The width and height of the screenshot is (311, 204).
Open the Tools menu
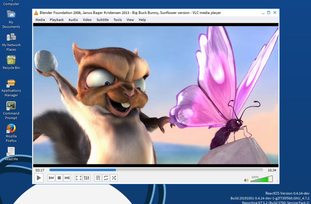point(118,20)
